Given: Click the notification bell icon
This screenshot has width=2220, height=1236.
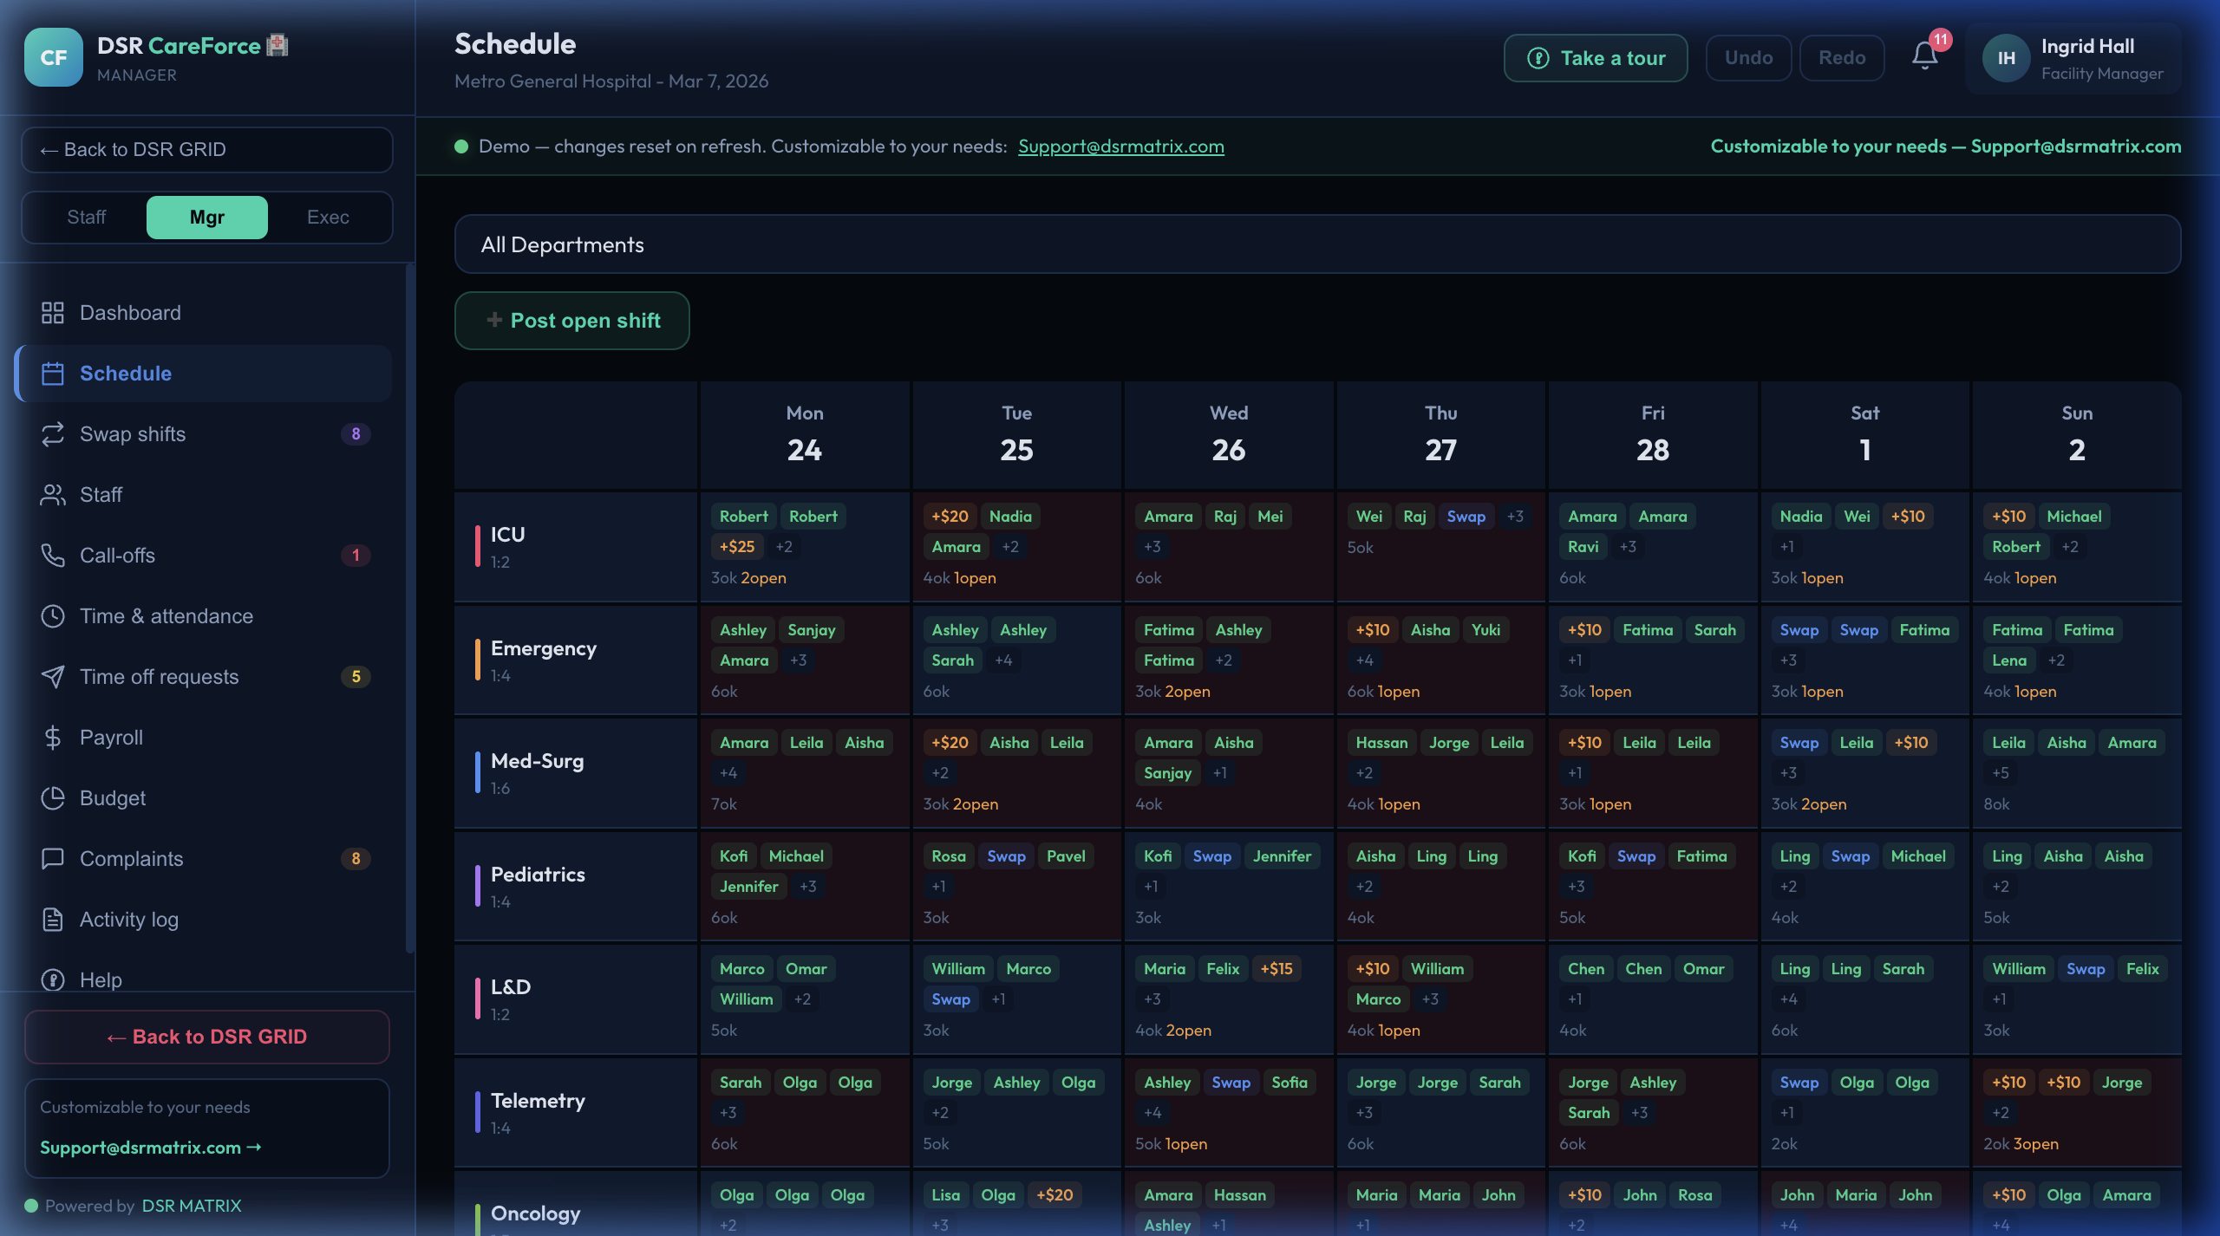Looking at the screenshot, I should 1924,57.
